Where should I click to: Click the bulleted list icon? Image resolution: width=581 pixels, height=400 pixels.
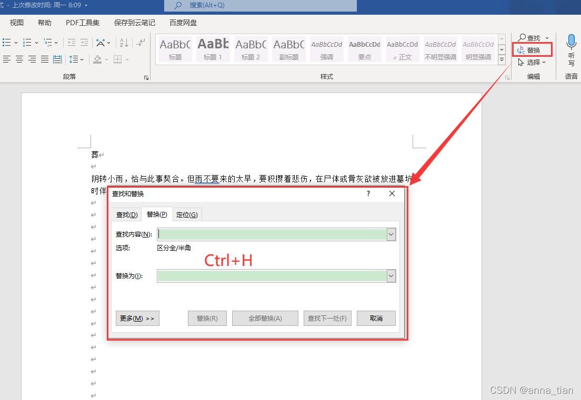coord(7,43)
